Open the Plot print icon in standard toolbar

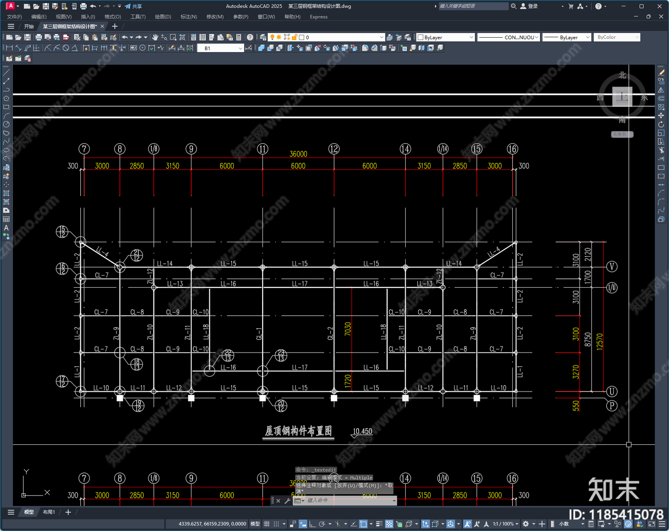click(38, 37)
